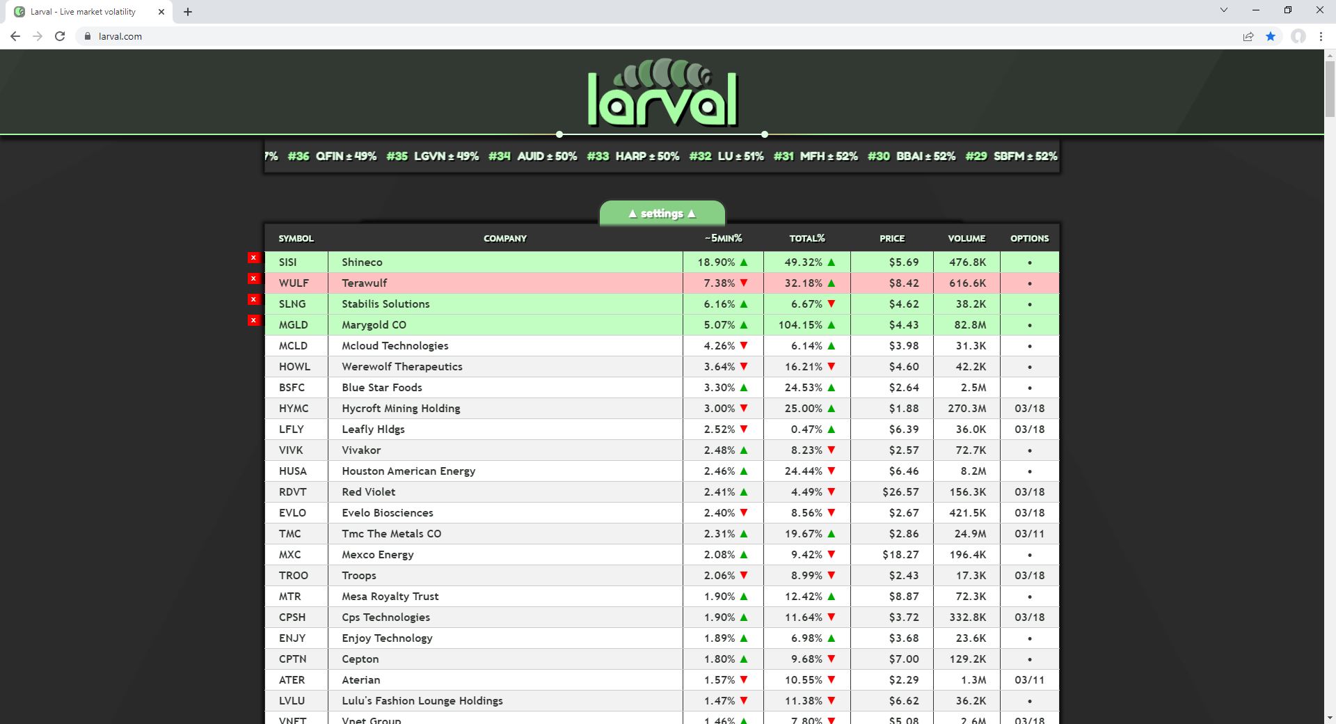Click ticker item #34 AUID
The height and width of the screenshot is (724, 1336).
[532, 156]
